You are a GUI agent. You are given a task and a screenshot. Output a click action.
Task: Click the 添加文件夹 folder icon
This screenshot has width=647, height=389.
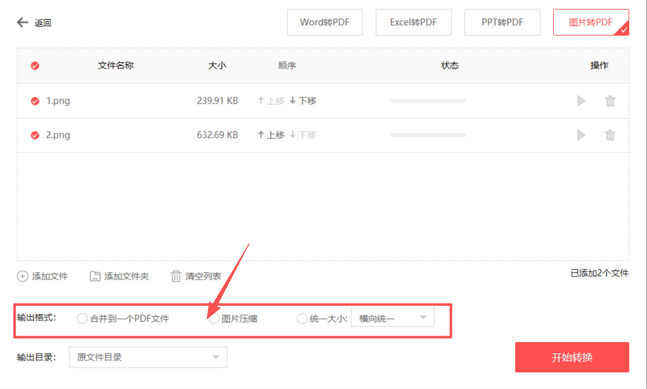tap(95, 276)
